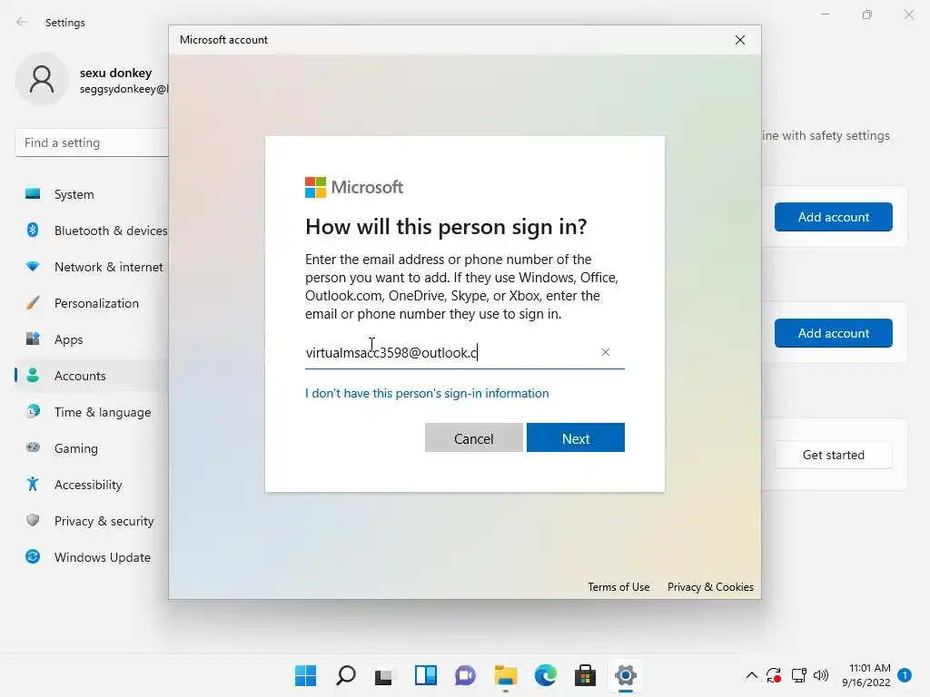Click the System monitor icon in sidebar
930x697 pixels.
pyautogui.click(x=33, y=194)
